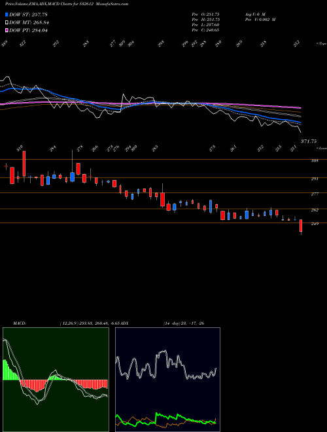Click the white DOW MT legend swatch

pyautogui.click(x=7, y=23)
